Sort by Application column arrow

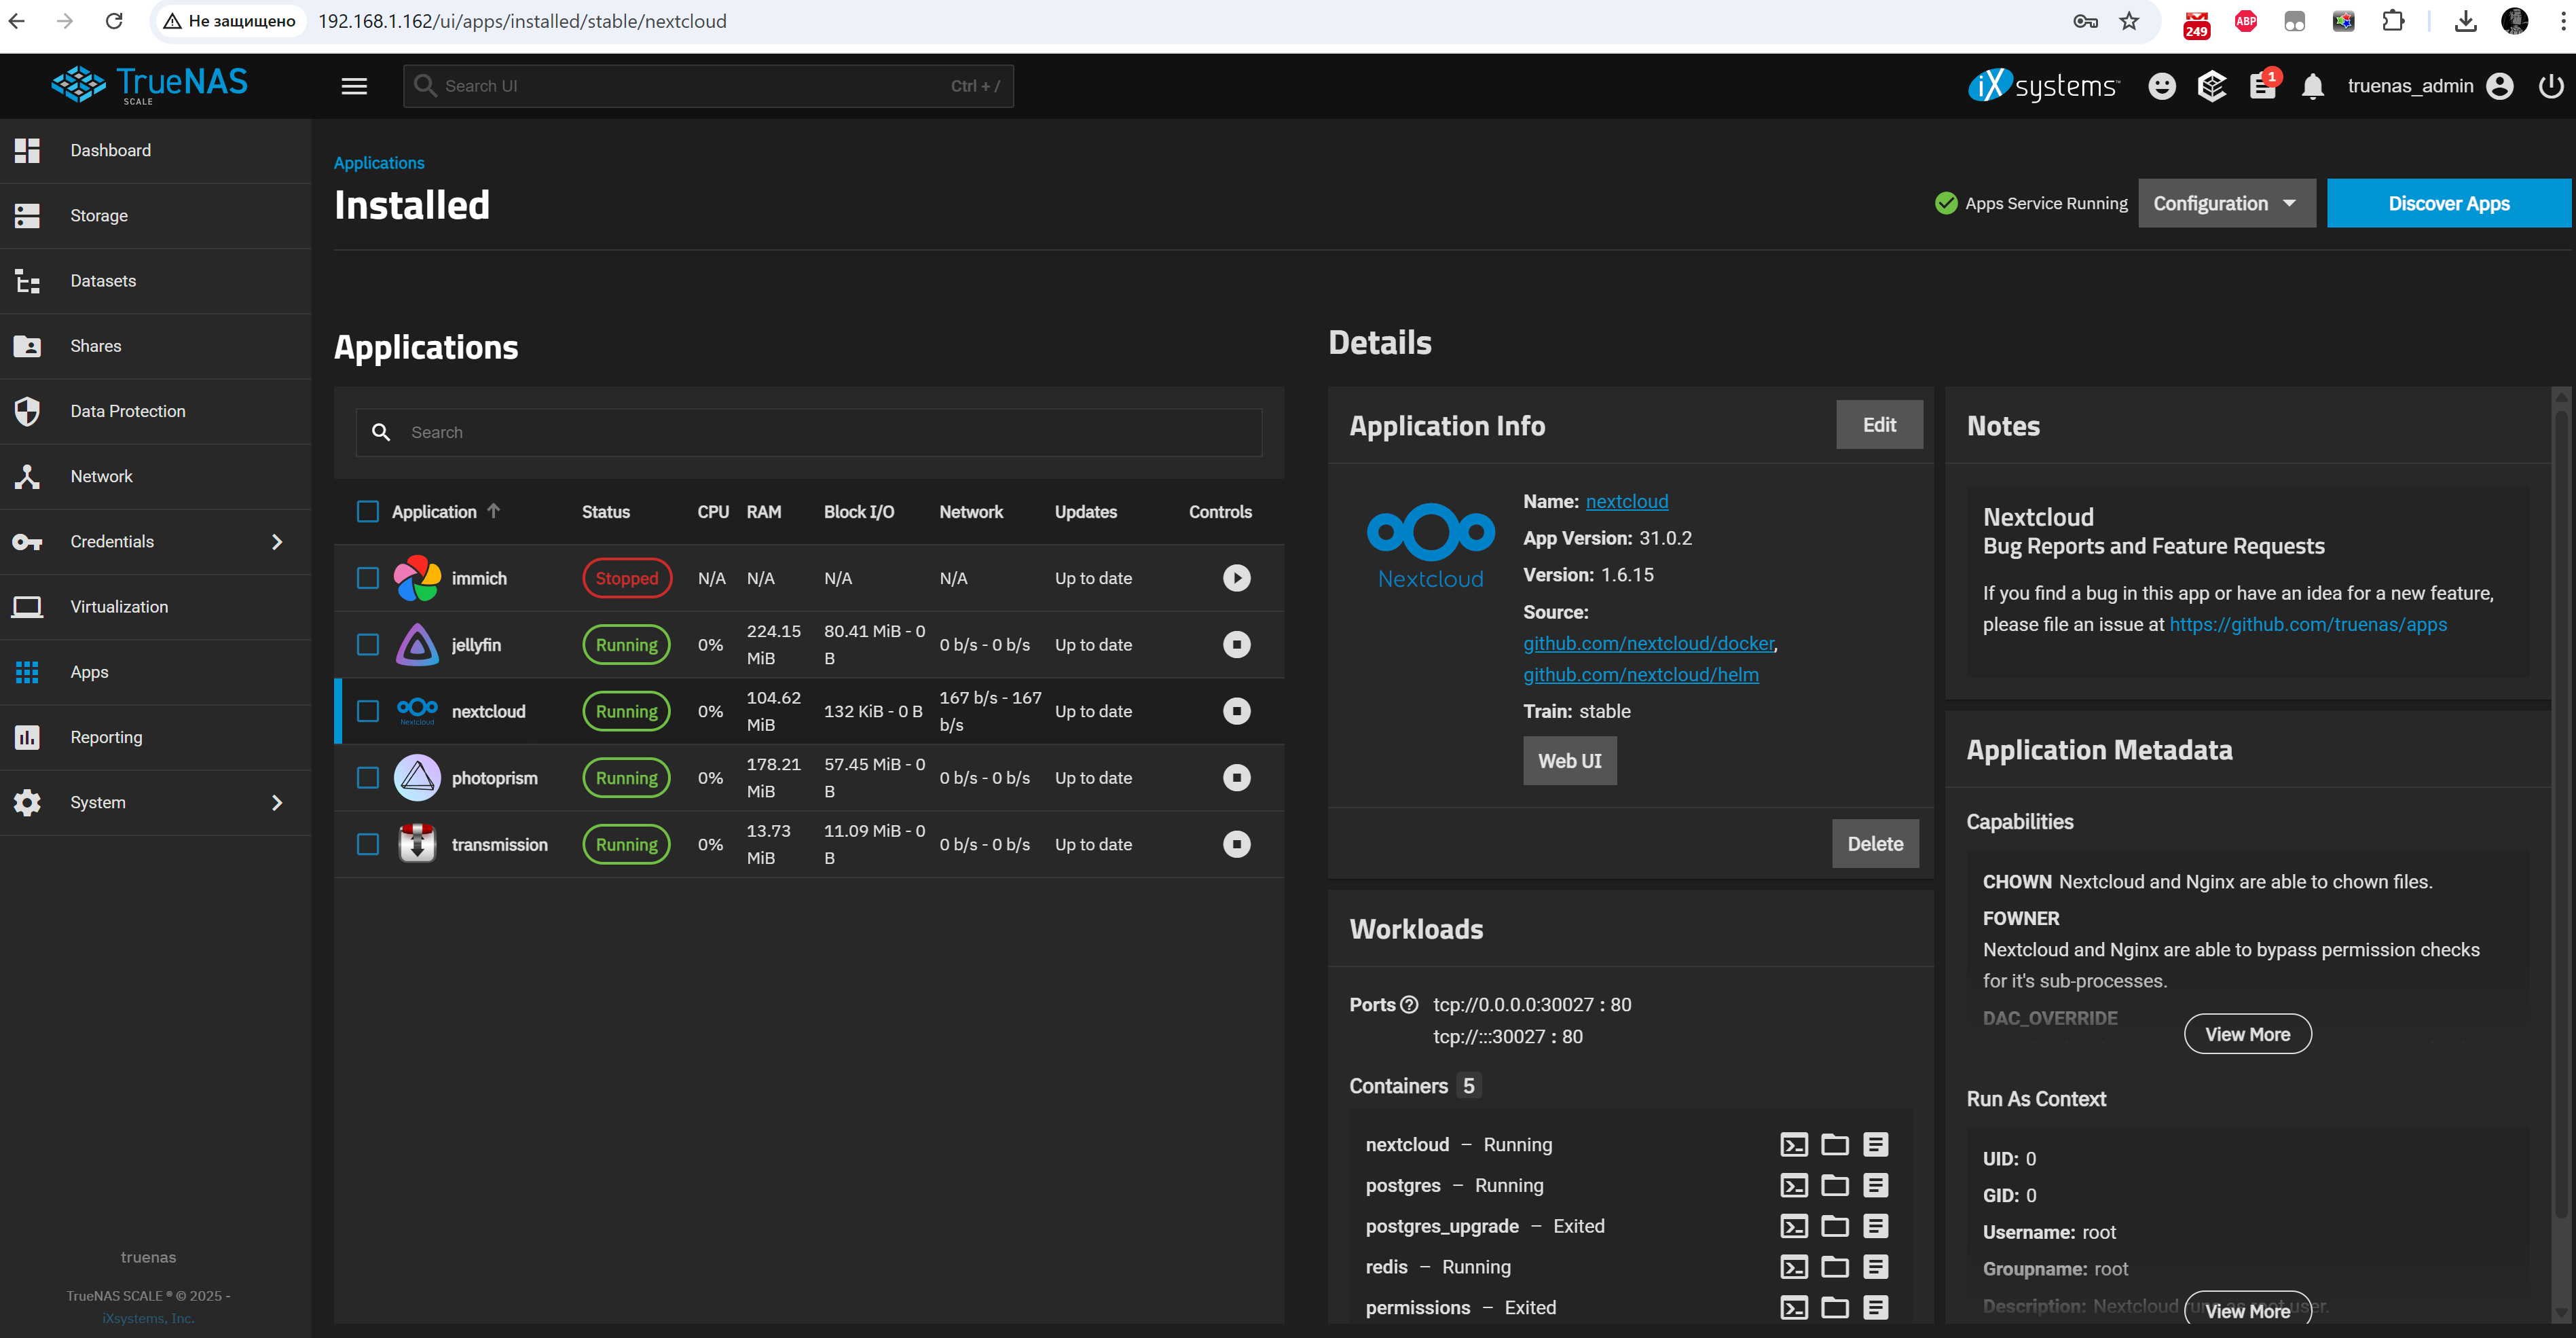click(x=493, y=511)
